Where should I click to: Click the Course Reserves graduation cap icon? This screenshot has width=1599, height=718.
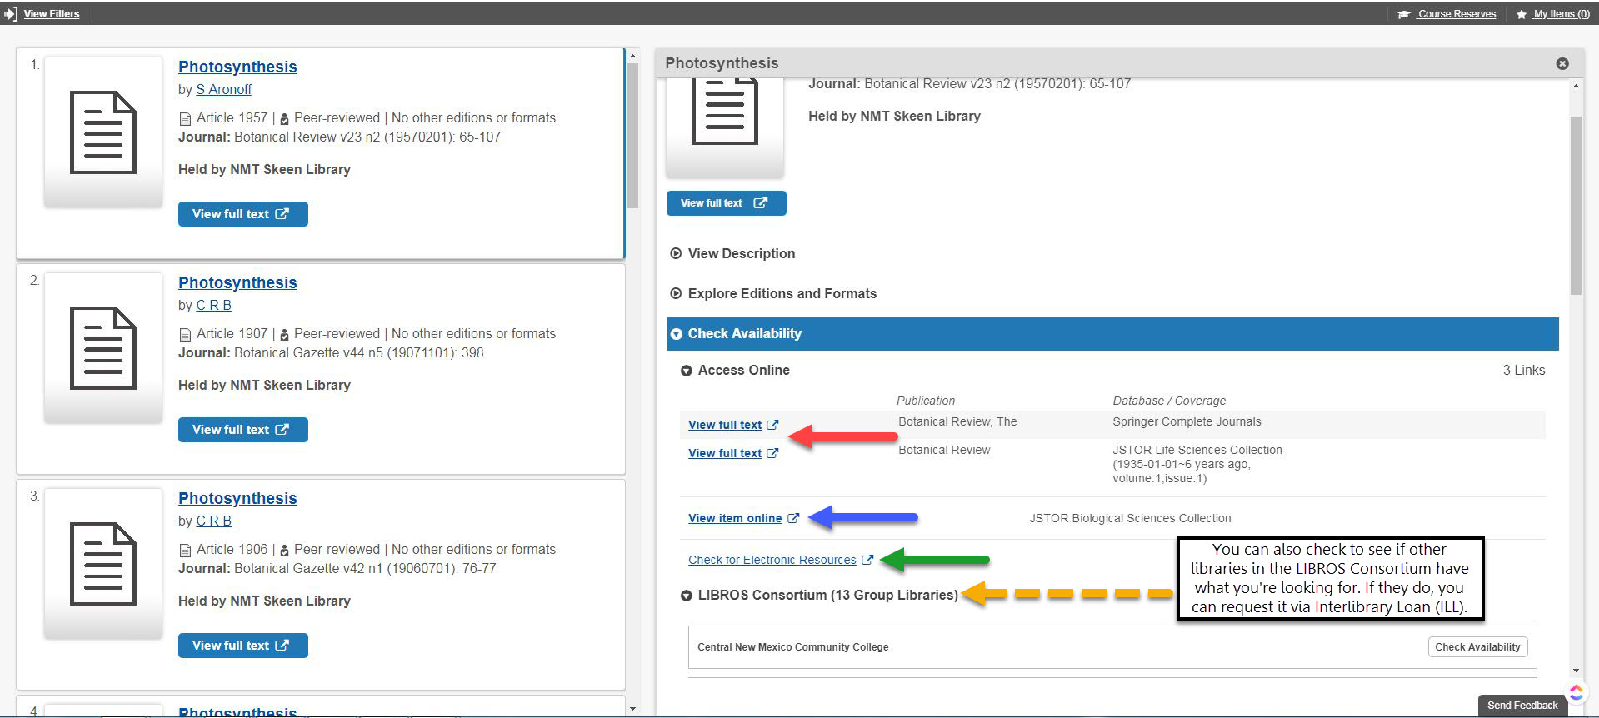(1404, 14)
